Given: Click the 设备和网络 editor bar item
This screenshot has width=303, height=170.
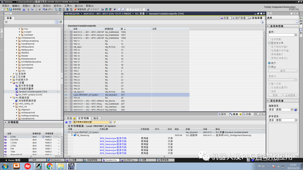Looking at the screenshot, I should [x=92, y=160].
